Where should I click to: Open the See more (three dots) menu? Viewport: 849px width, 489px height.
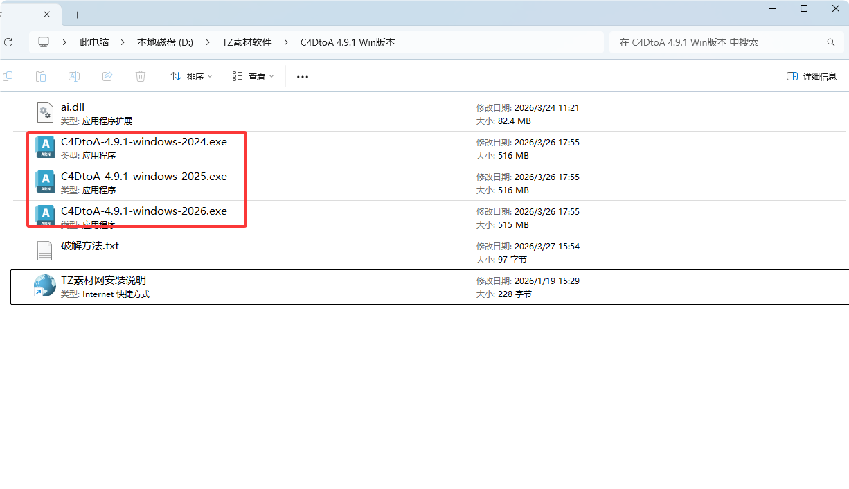[303, 77]
